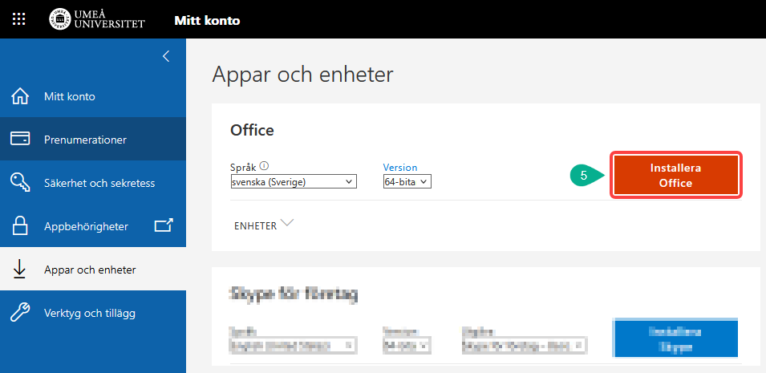Click the Mitt konto header title
766x373 pixels.
[207, 20]
